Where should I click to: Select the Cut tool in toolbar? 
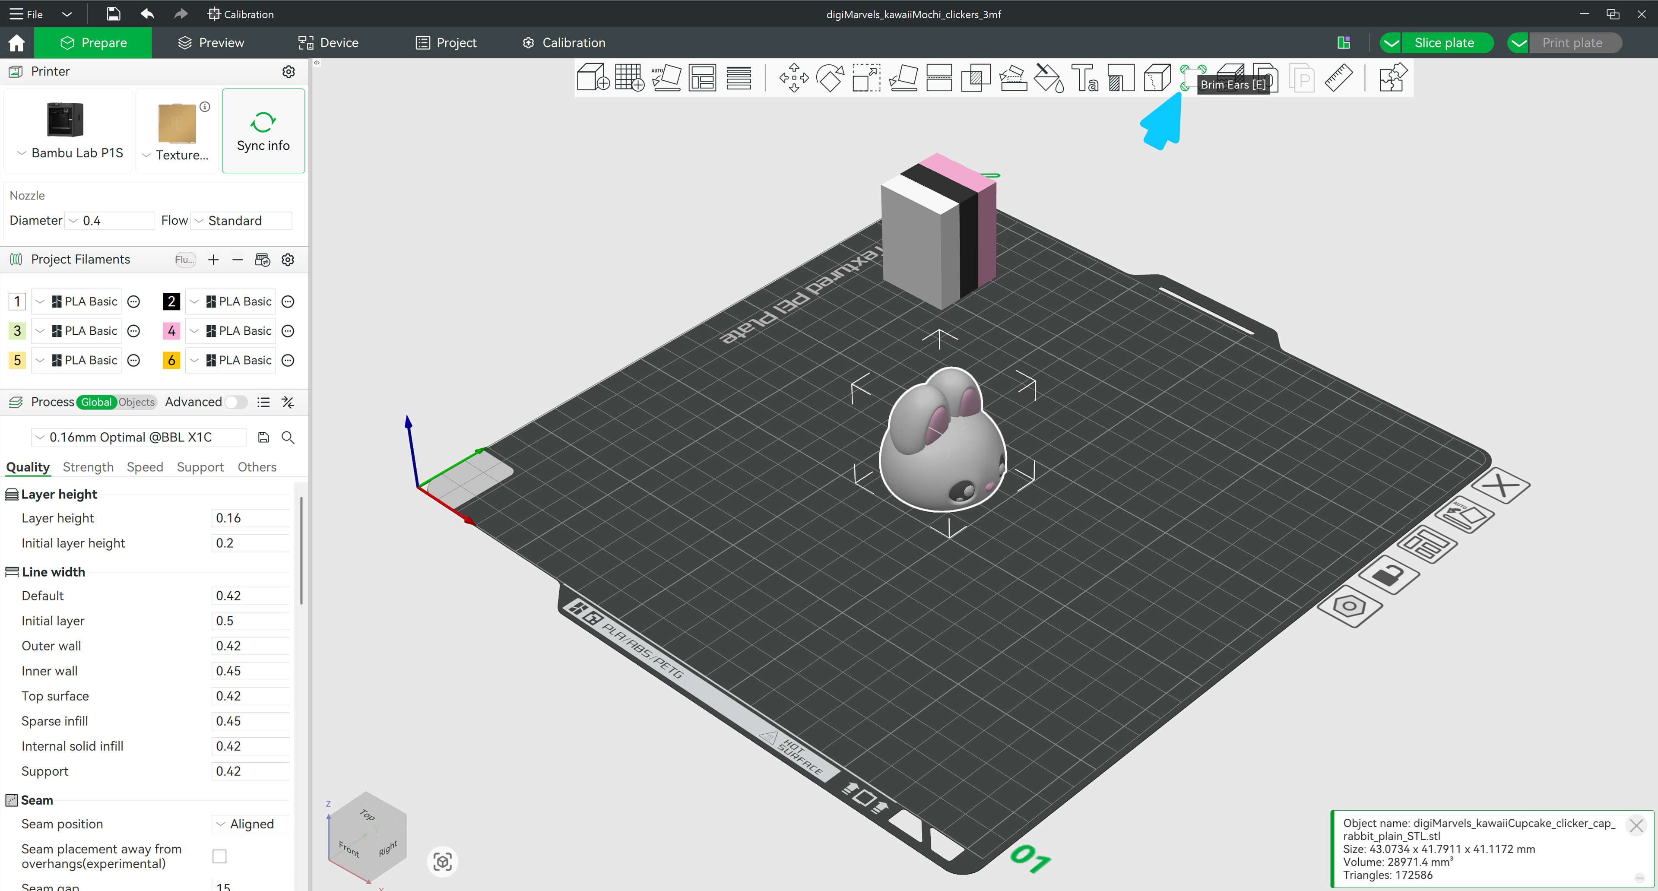[939, 77]
